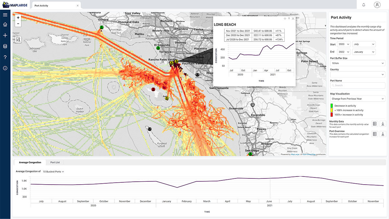This screenshot has height=219, width=389.
Task: Pin the LONG BEACH popup window
Action: pos(289,18)
